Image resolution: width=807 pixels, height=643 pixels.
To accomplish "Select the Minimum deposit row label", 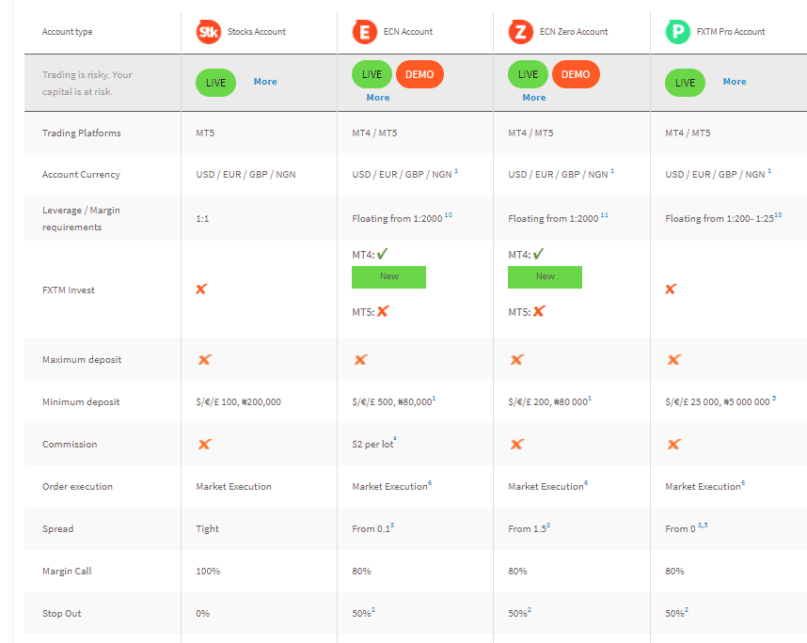I will point(81,401).
